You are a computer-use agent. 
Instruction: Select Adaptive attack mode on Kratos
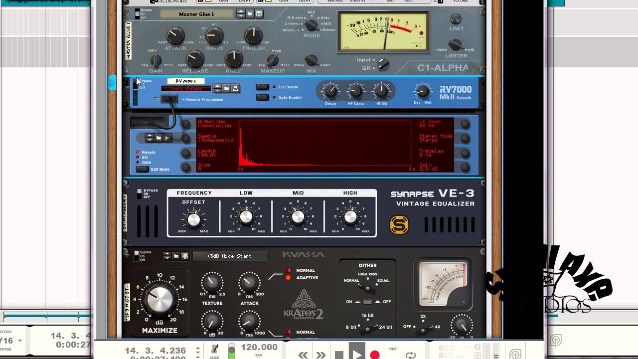tap(289, 278)
